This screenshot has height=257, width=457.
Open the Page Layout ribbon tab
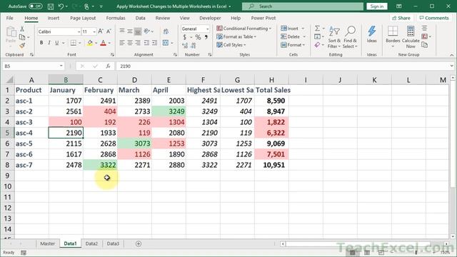83,18
